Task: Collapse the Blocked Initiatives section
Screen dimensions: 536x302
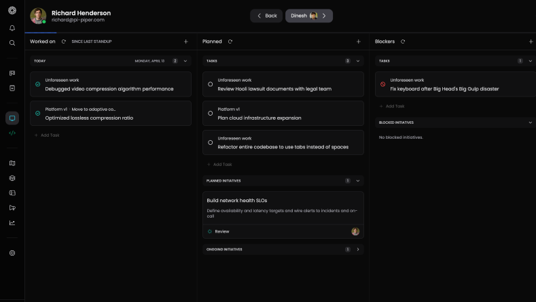Action: (530, 122)
